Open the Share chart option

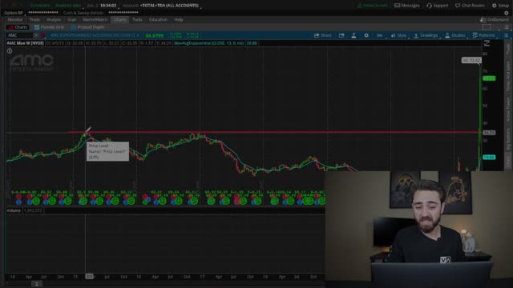click(x=322, y=35)
